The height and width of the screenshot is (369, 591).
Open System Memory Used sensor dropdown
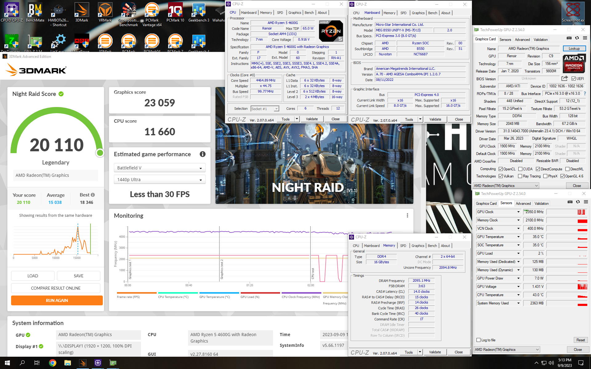(518, 303)
